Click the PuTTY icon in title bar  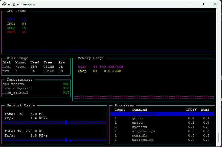pos(4,4)
